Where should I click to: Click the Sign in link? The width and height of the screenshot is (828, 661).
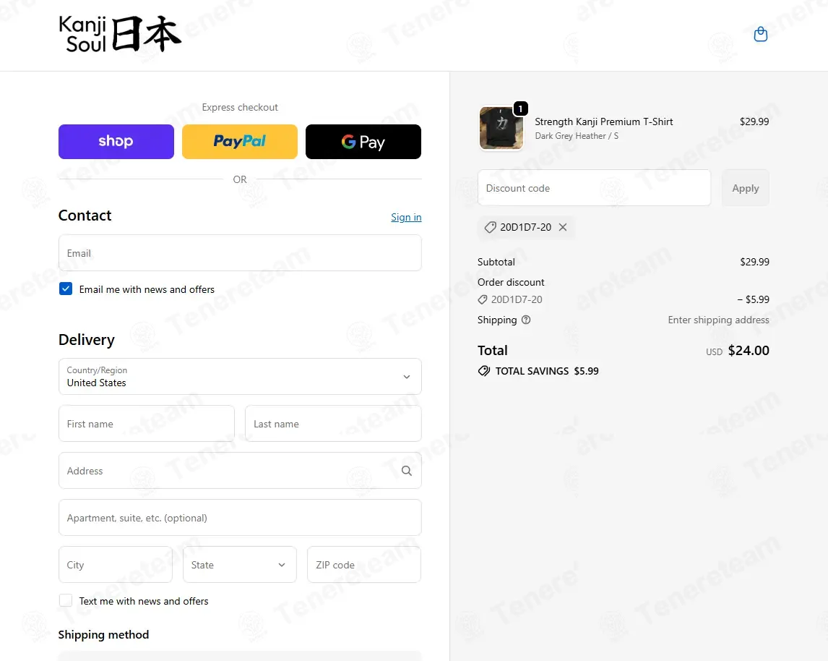[x=406, y=217]
